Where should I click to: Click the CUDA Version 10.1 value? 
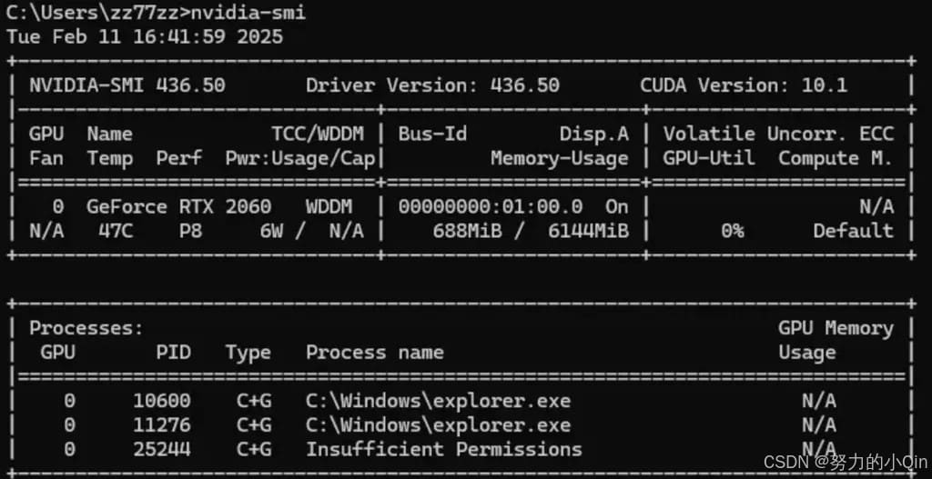click(744, 85)
